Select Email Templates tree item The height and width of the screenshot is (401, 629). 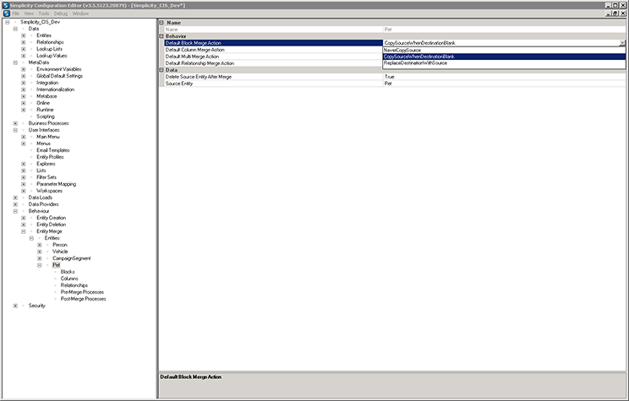[53, 150]
